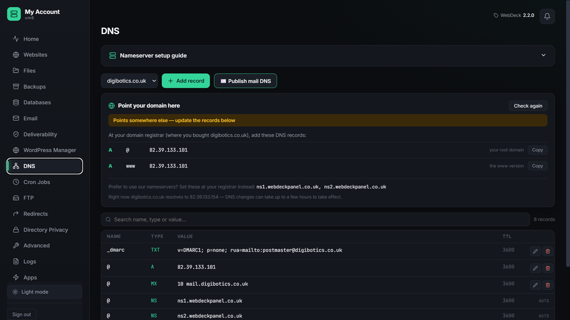Click the '8 records' count
The height and width of the screenshot is (320, 570).
coord(544,220)
